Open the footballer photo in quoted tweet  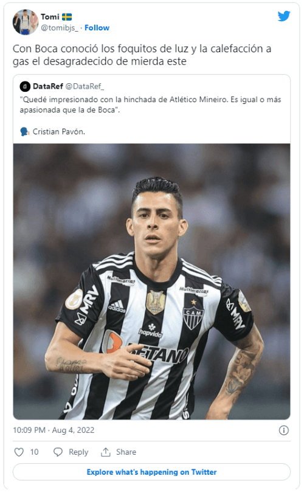[151, 281]
